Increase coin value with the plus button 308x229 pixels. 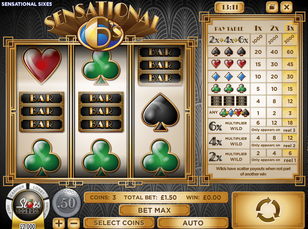(x=59, y=223)
